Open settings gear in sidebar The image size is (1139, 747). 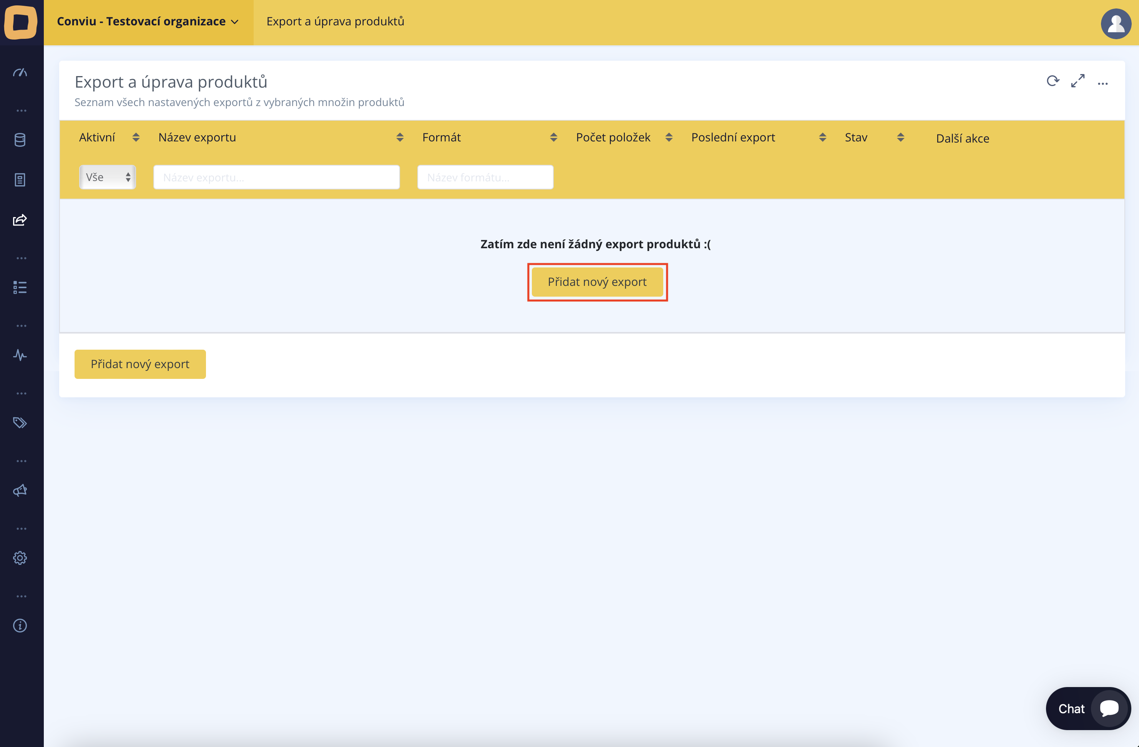point(20,558)
